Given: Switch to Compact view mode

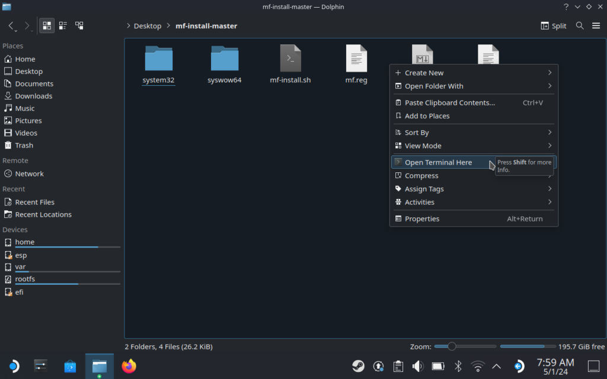Looking at the screenshot, I should pos(63,25).
